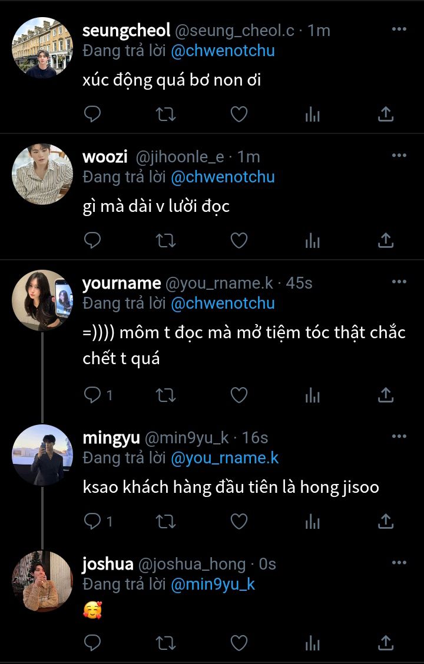Like joshua's emoji reply
This screenshot has height=664, width=424.
click(x=238, y=642)
